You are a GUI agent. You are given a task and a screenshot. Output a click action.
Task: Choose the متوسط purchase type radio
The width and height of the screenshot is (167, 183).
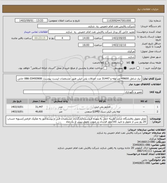(125, 68)
